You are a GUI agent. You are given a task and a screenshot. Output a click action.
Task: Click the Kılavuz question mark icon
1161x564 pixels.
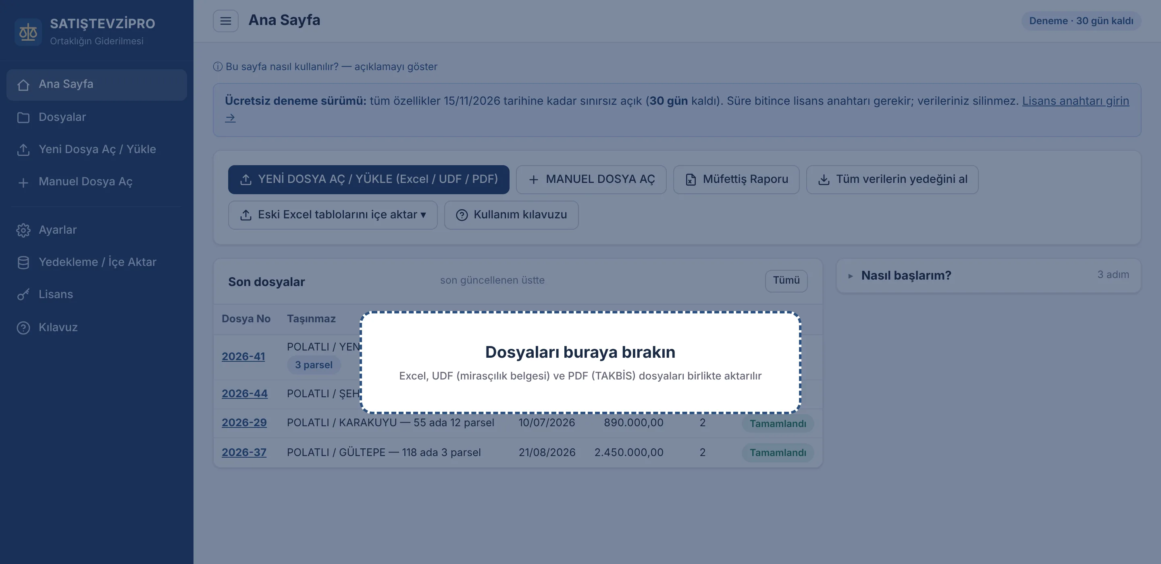(x=23, y=328)
